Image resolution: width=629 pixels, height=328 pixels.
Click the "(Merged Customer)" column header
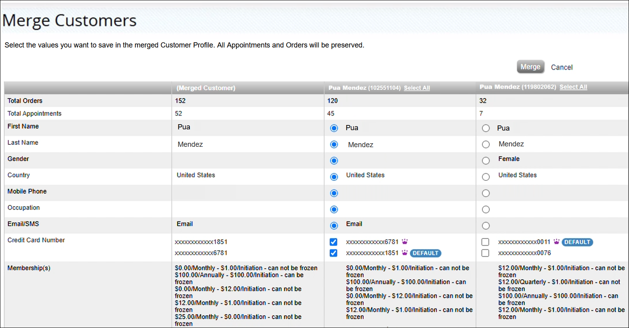coord(206,88)
